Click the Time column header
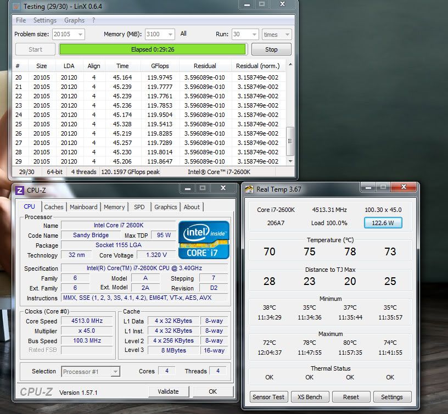The width and height of the screenshot is (448, 414). click(x=122, y=66)
